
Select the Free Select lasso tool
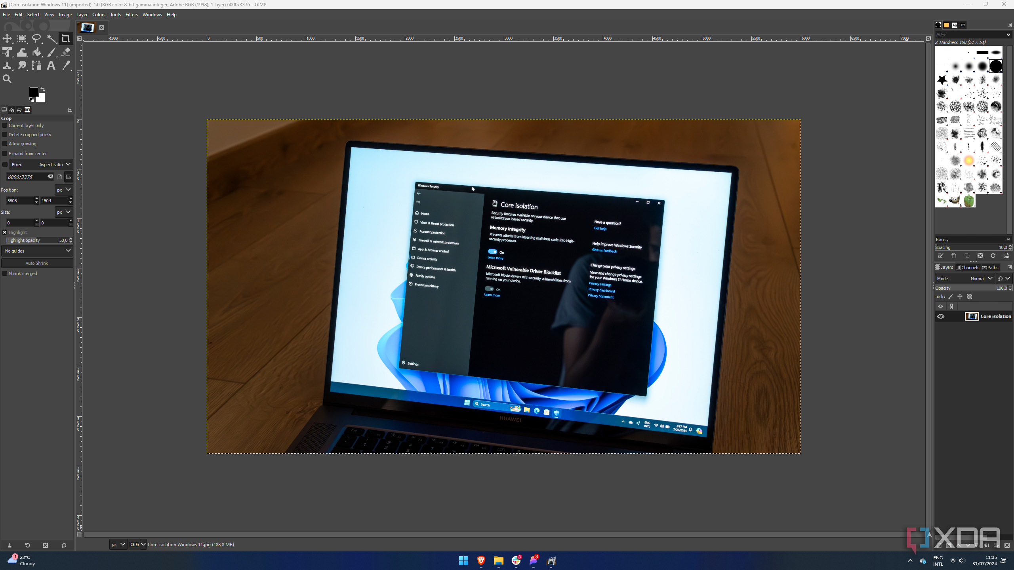36,38
